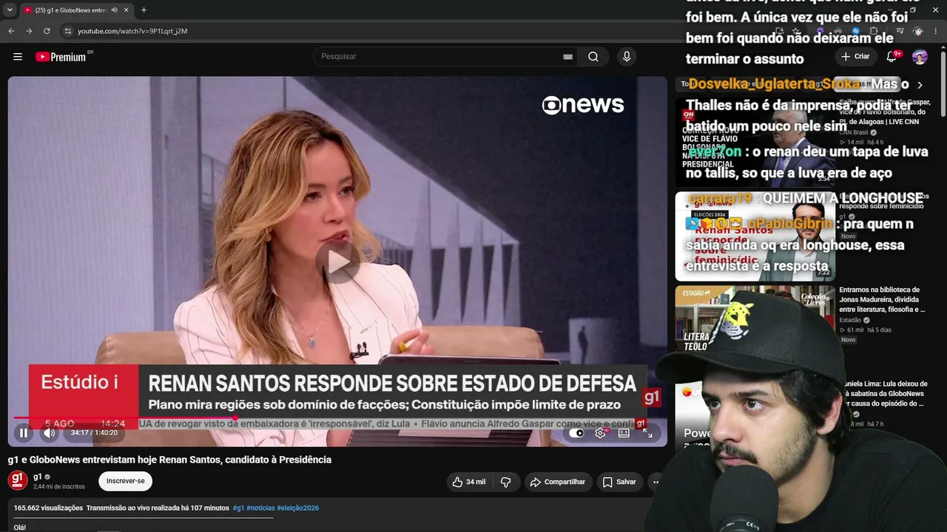The image size is (947, 532).
Task: Open the notifications bell
Action: pos(892,56)
